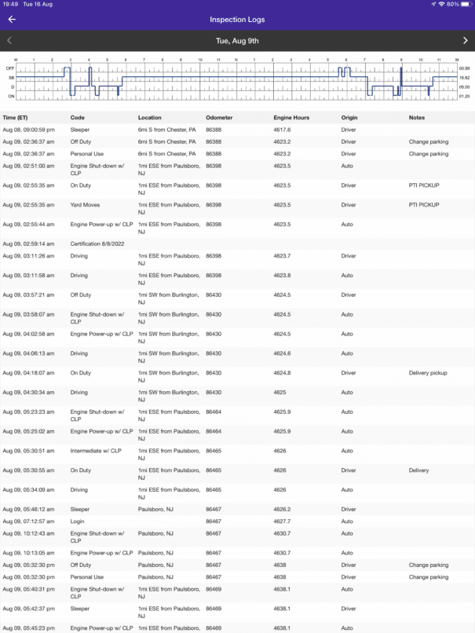The height and width of the screenshot is (633, 475).
Task: Tap the back arrow in the header
Action: [12, 20]
